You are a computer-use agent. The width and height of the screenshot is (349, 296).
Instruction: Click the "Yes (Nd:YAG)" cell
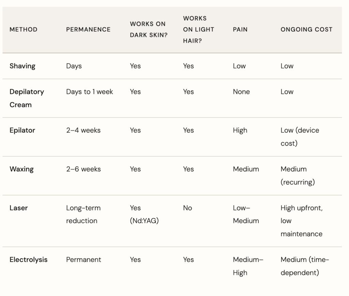coord(144,214)
